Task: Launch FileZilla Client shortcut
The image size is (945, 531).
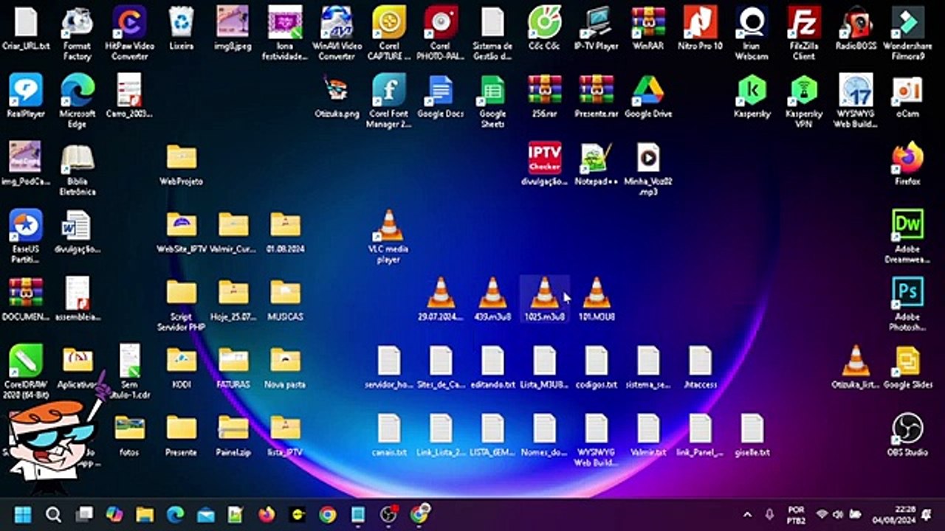Action: (803, 33)
